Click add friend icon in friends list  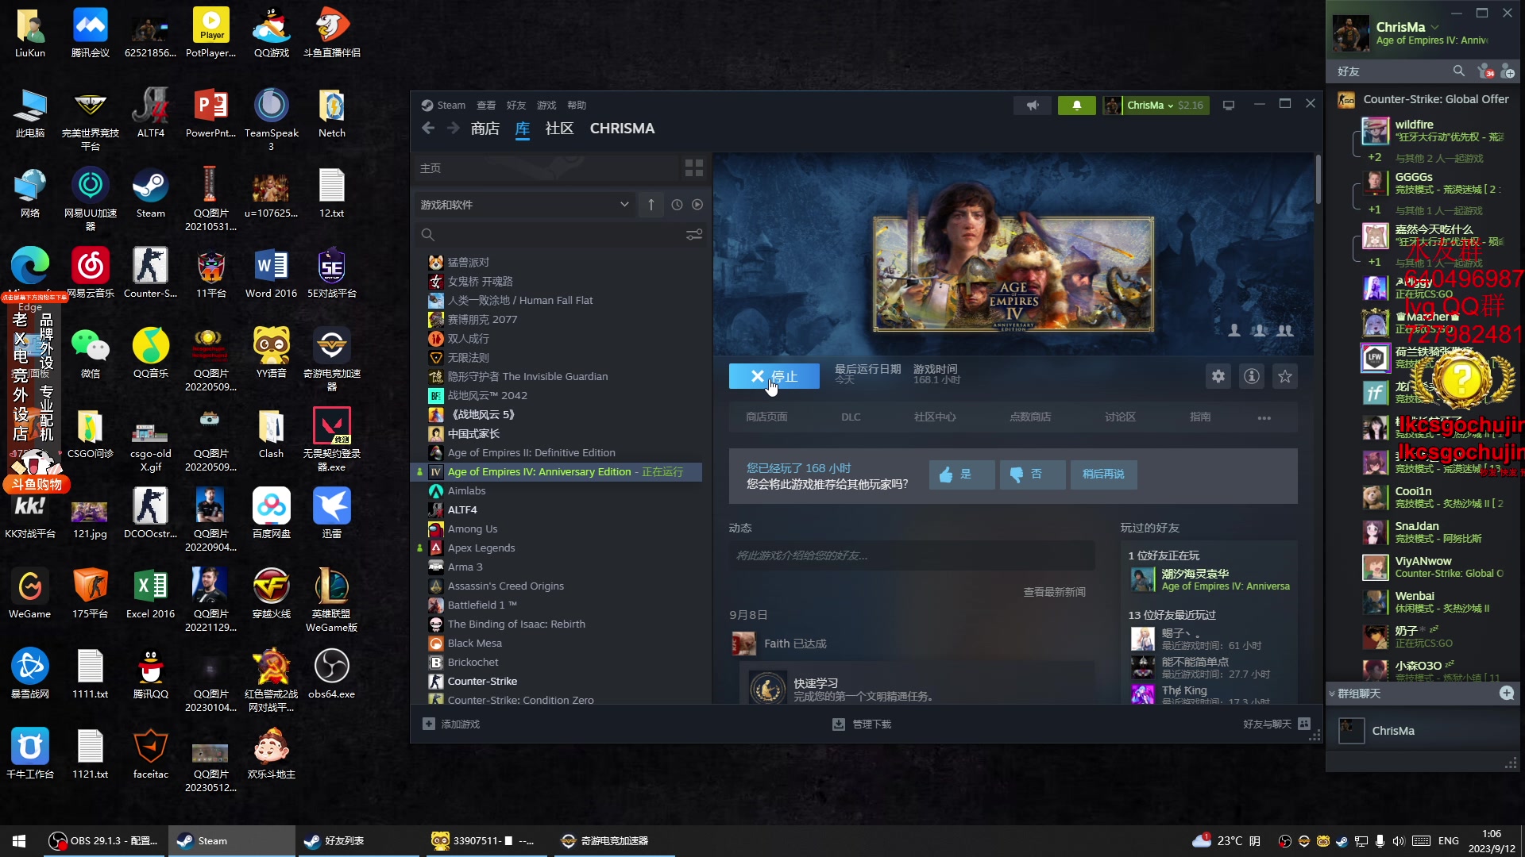pyautogui.click(x=1508, y=71)
